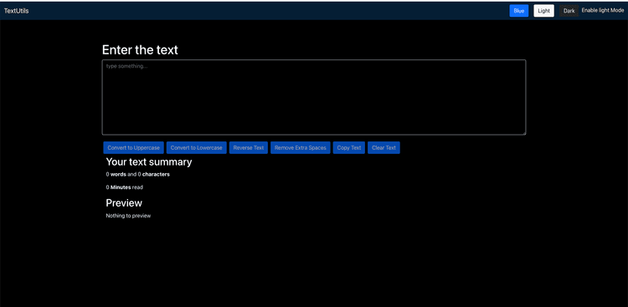Viewport: 628px width, 307px height.
Task: Toggle the Enable light Mode switch label
Action: (x=602, y=10)
